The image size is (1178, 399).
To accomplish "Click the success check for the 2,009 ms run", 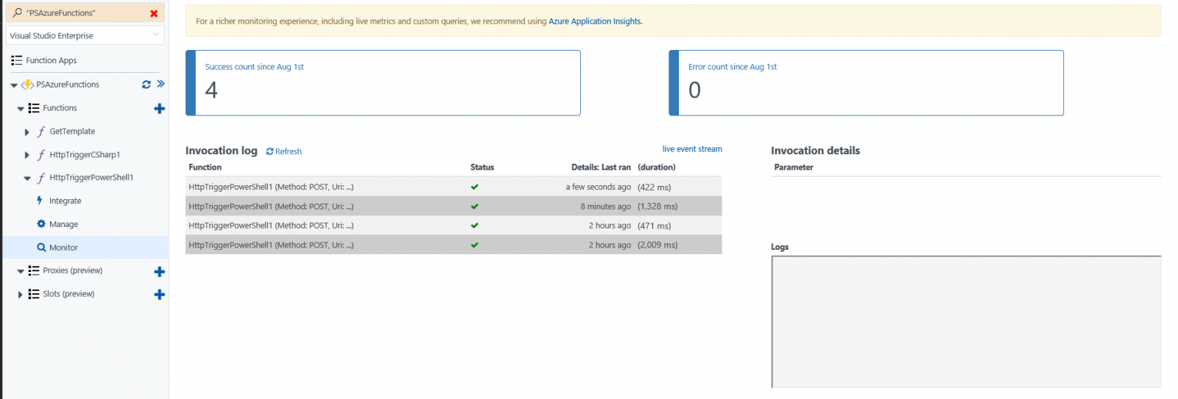I will pos(475,245).
